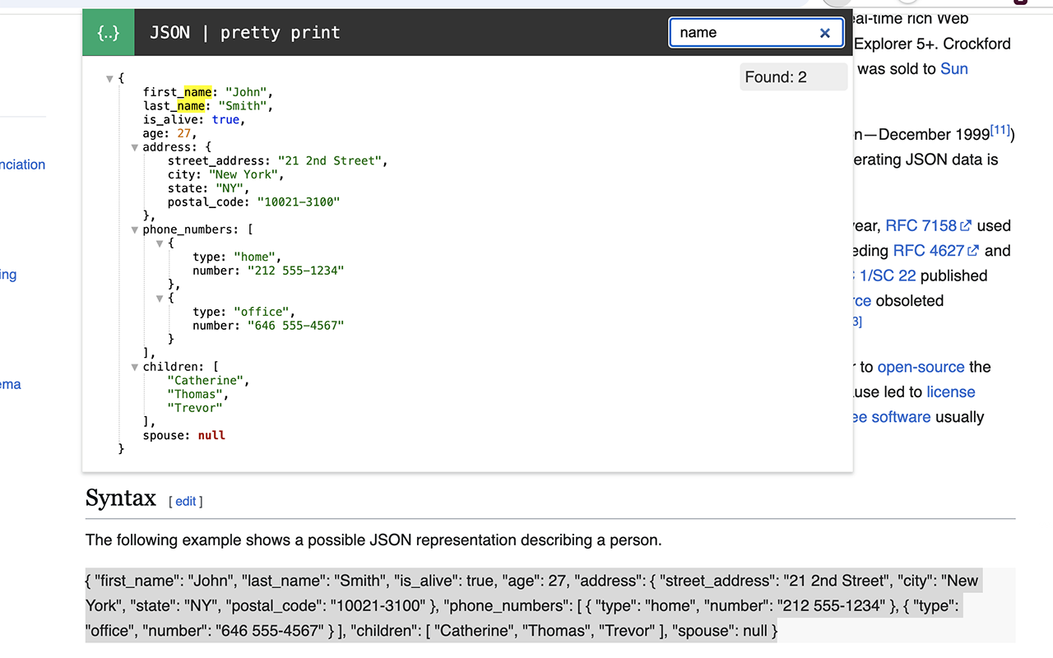Open the Sun link in the article

coord(954,69)
